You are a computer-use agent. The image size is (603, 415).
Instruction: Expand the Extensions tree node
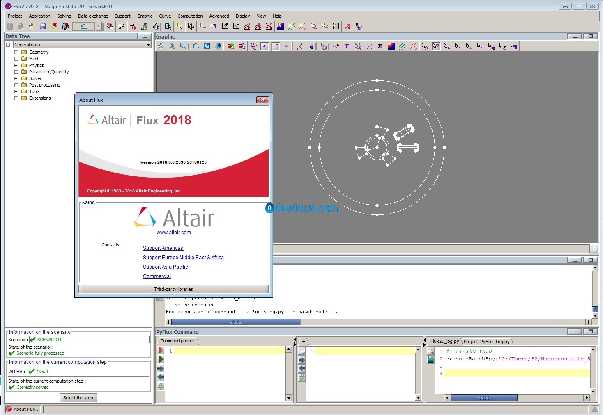click(x=16, y=98)
